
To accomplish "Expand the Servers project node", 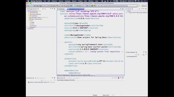I will [27, 29].
